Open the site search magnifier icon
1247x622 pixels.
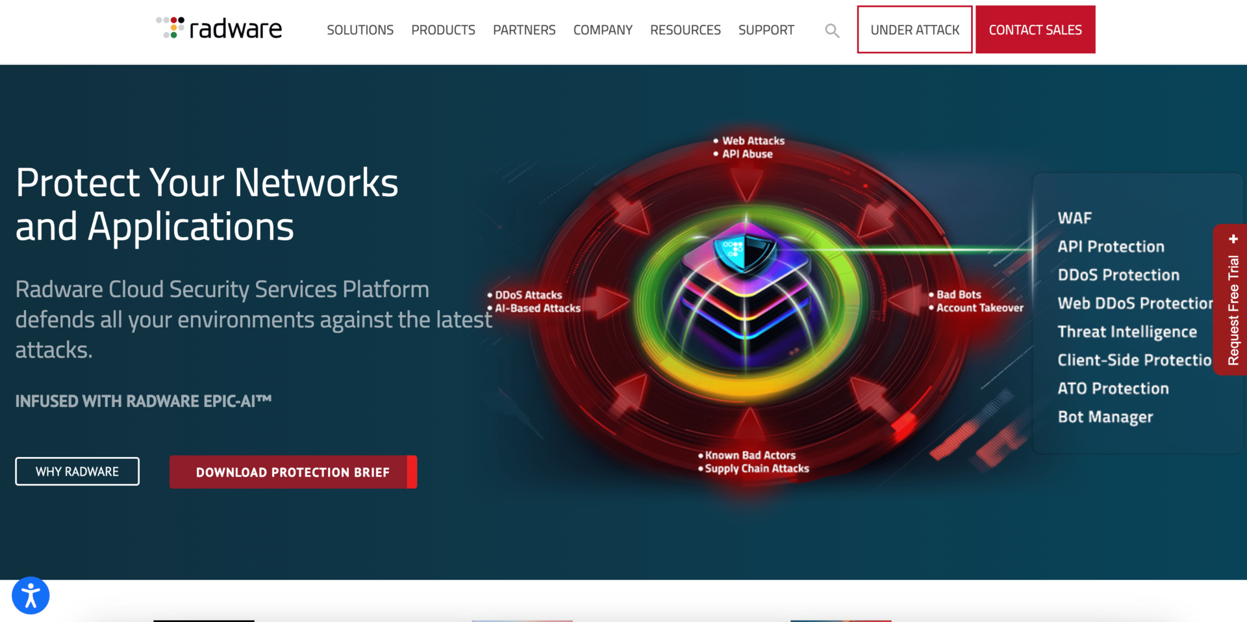click(x=832, y=30)
